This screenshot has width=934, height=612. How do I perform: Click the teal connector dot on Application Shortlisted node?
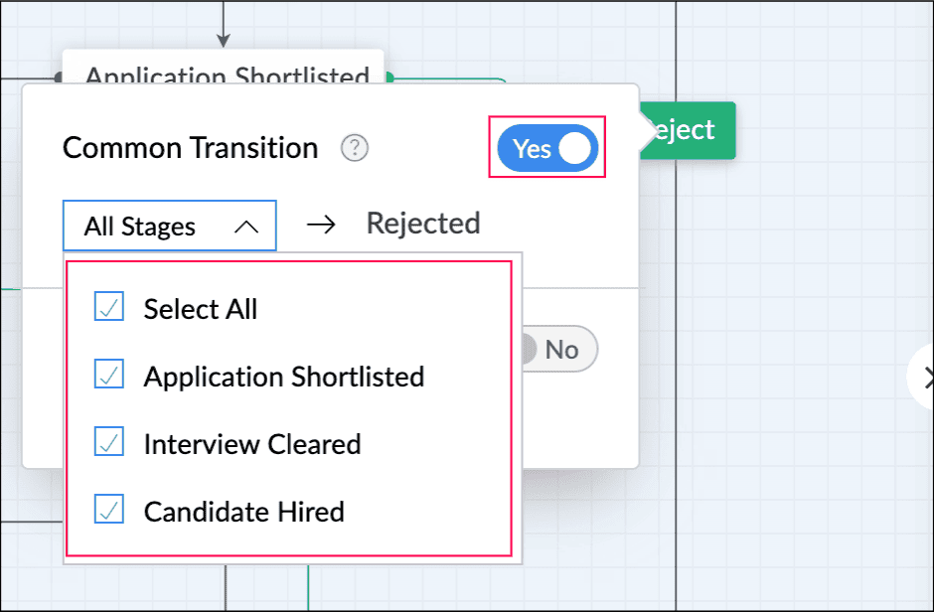click(x=389, y=76)
